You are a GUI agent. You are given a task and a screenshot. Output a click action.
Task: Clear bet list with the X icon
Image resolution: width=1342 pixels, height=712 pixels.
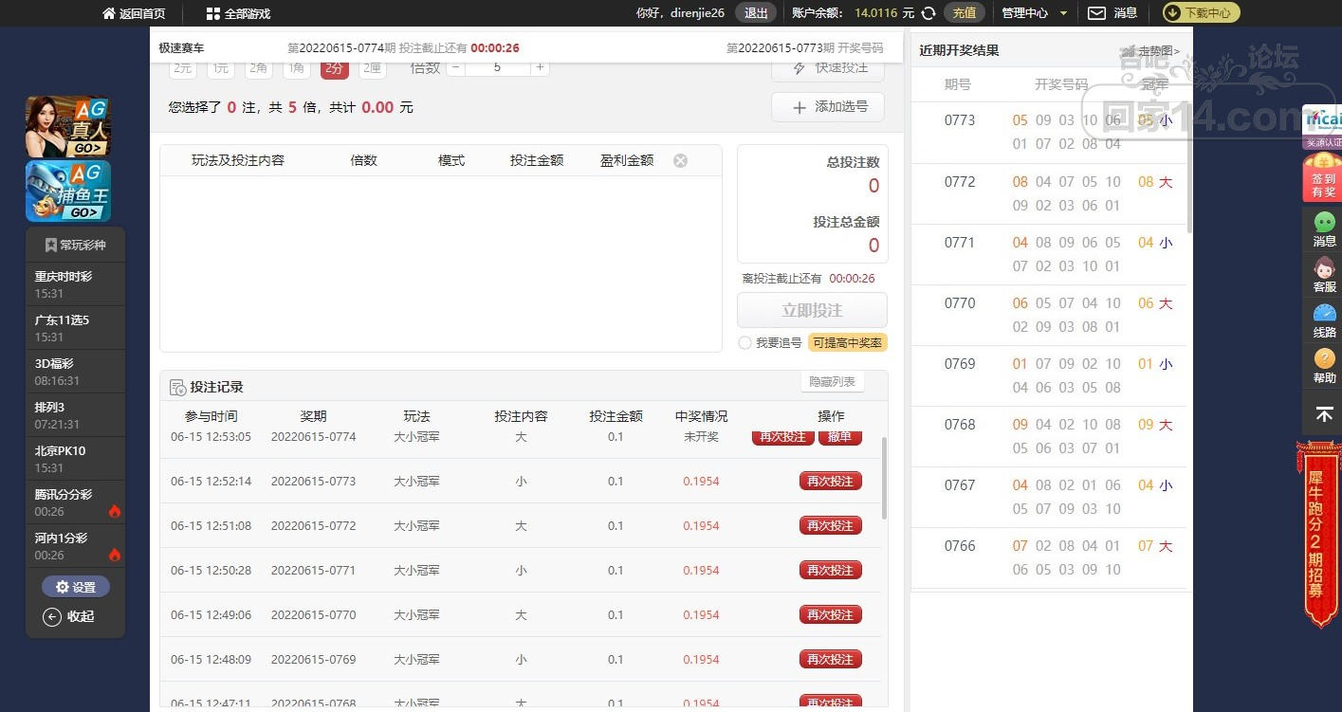[x=680, y=160]
